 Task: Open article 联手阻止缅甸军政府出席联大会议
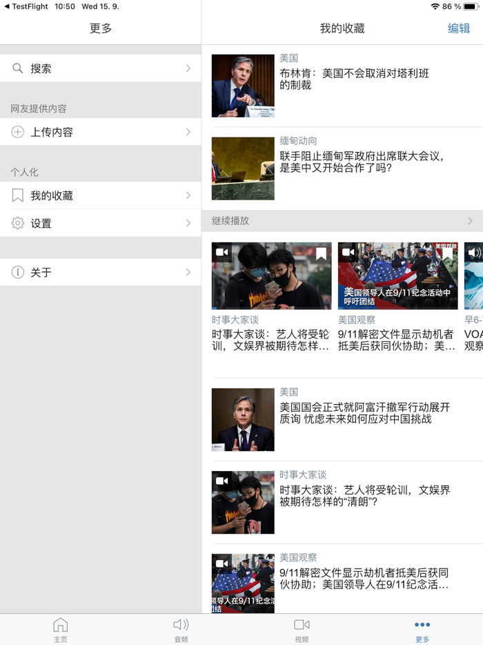click(x=362, y=162)
